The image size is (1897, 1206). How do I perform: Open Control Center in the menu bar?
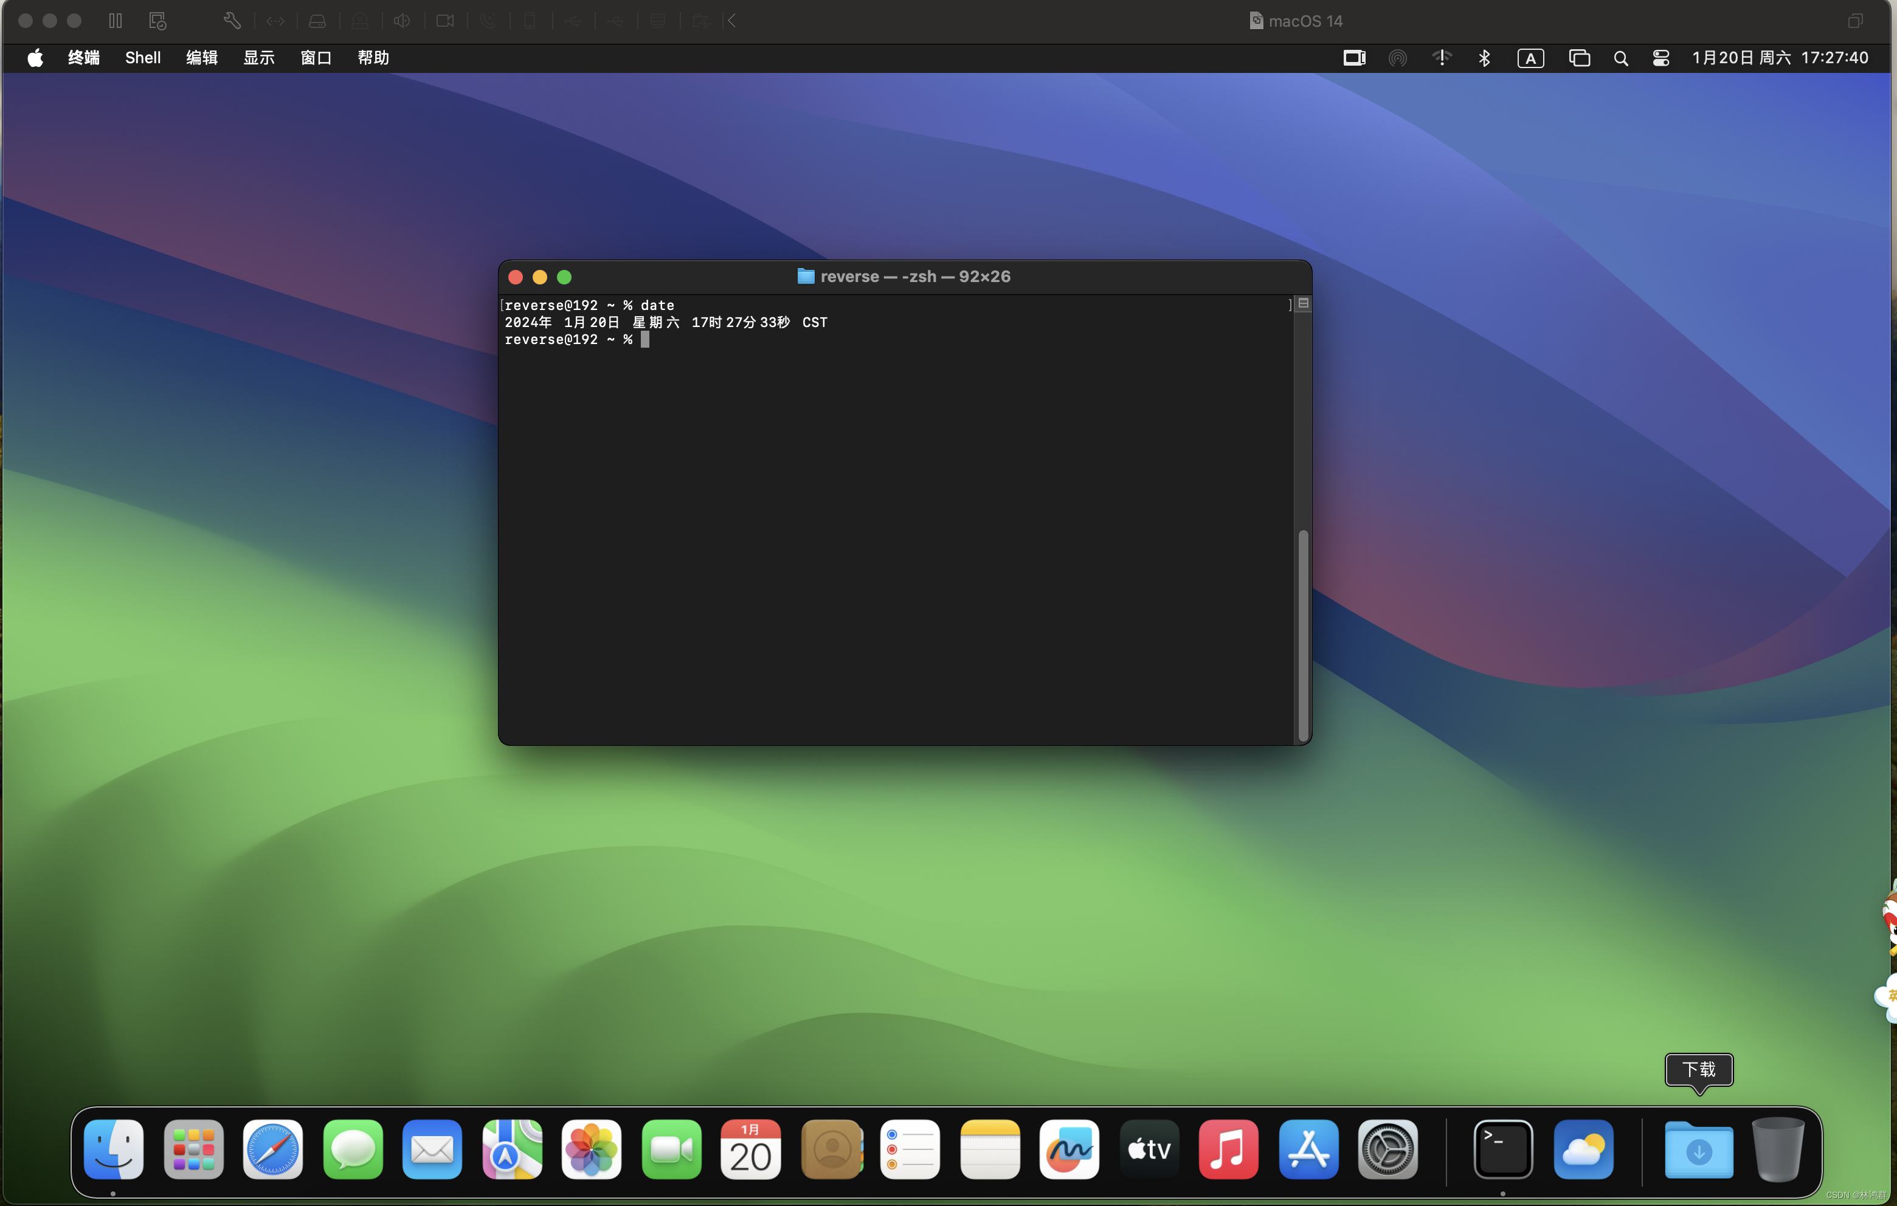tap(1660, 58)
